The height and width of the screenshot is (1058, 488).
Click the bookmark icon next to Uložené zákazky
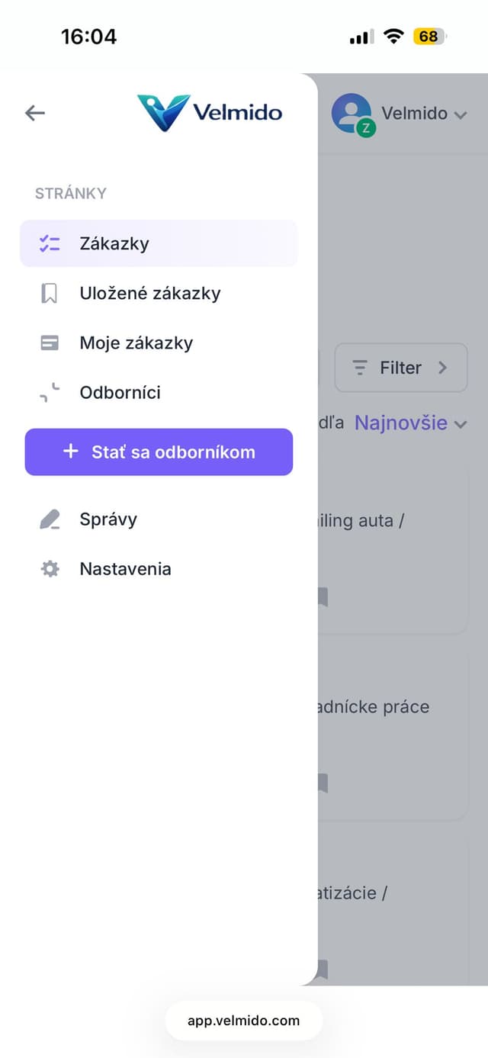point(49,292)
